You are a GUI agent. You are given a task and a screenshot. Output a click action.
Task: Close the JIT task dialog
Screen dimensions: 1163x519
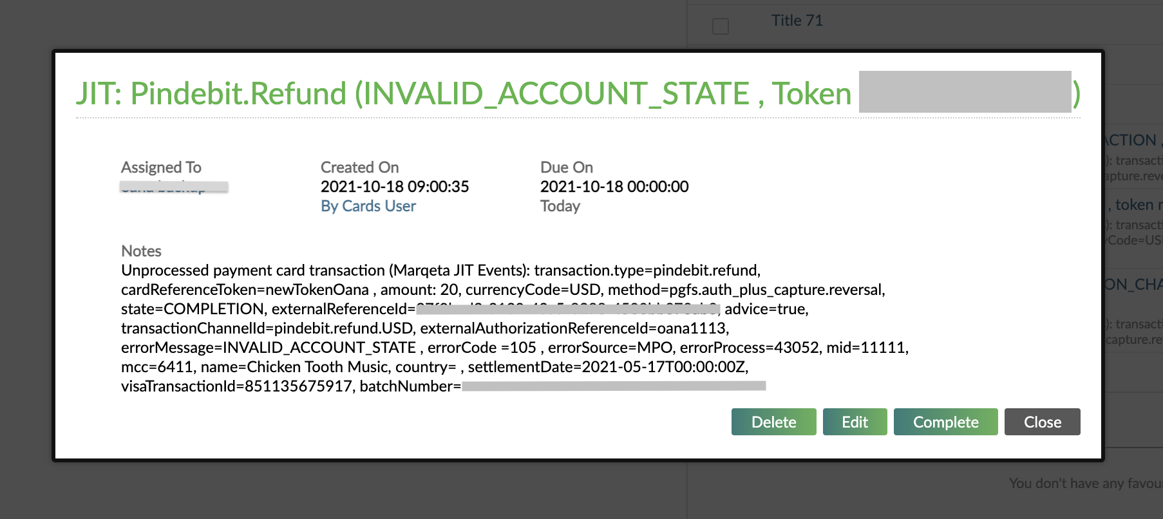(1042, 422)
